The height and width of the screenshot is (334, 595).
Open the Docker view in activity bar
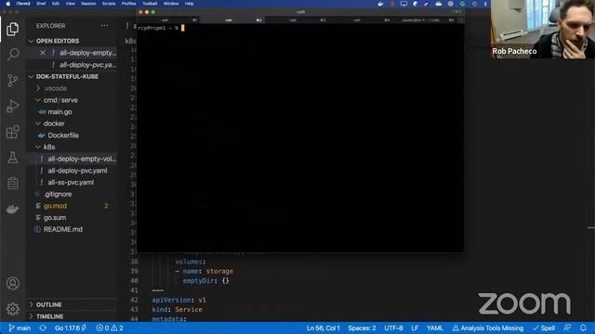(x=12, y=209)
